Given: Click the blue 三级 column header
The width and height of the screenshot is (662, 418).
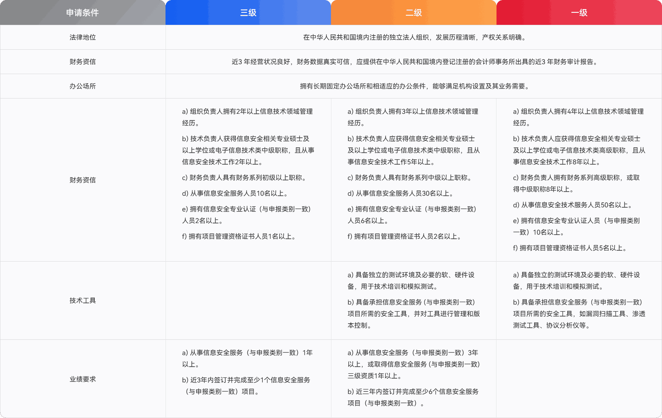Looking at the screenshot, I should 247,12.
